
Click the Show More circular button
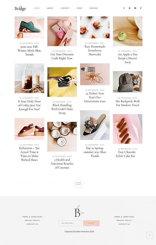tap(79, 183)
